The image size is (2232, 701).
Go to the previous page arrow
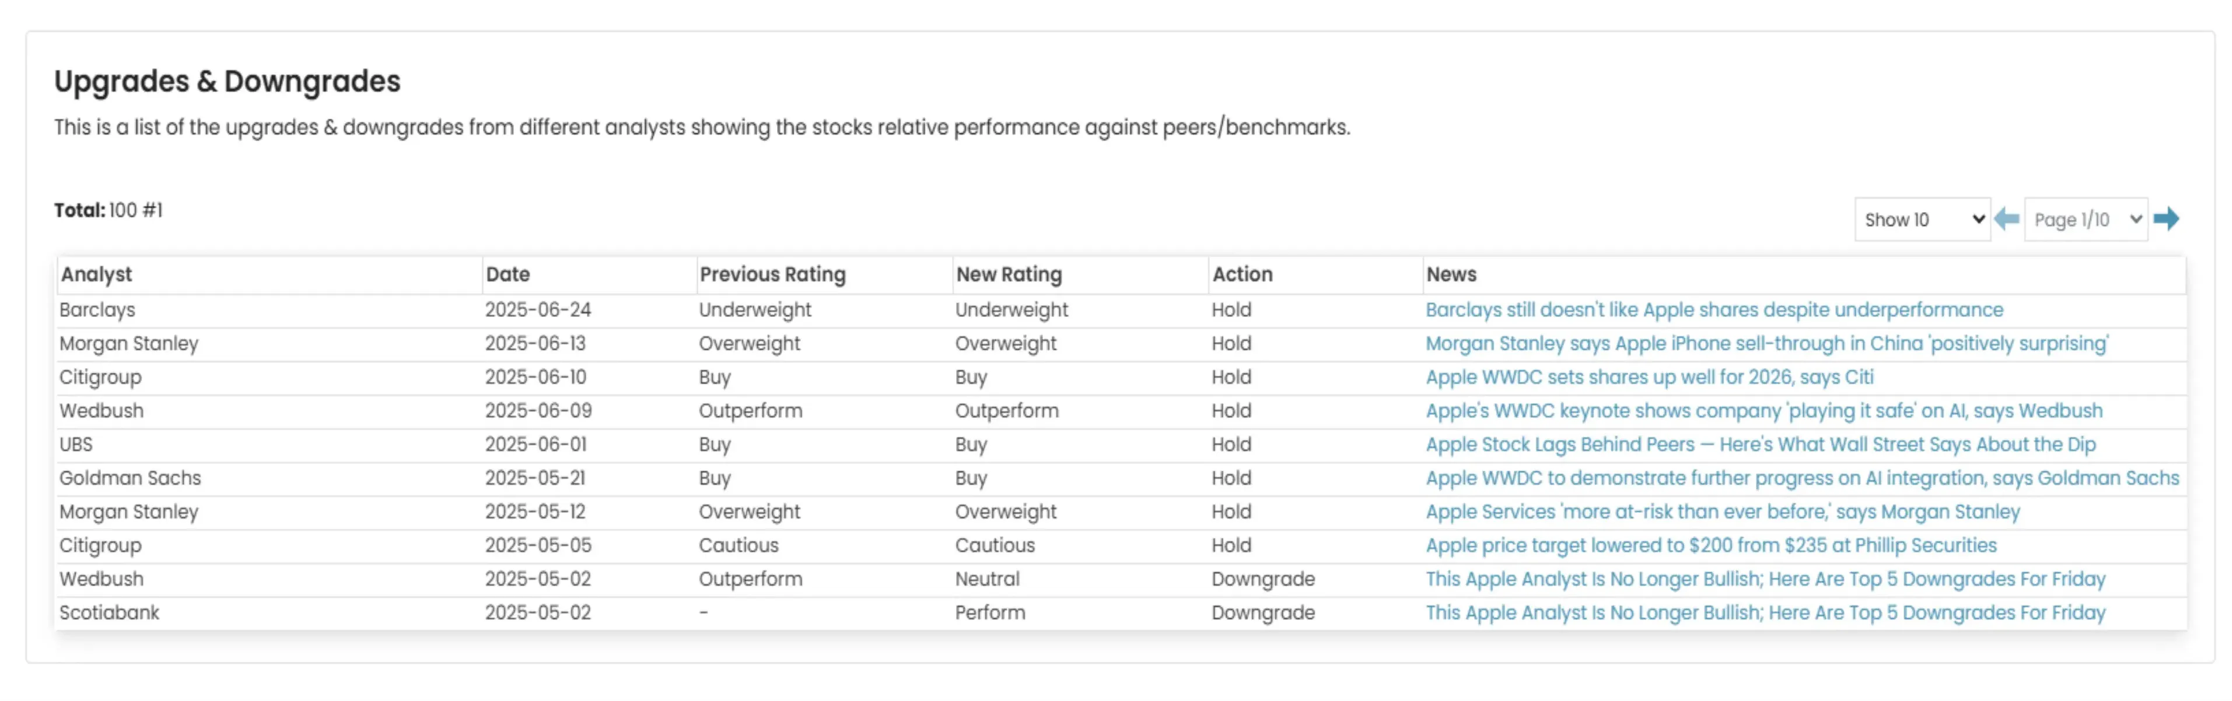(x=2007, y=219)
